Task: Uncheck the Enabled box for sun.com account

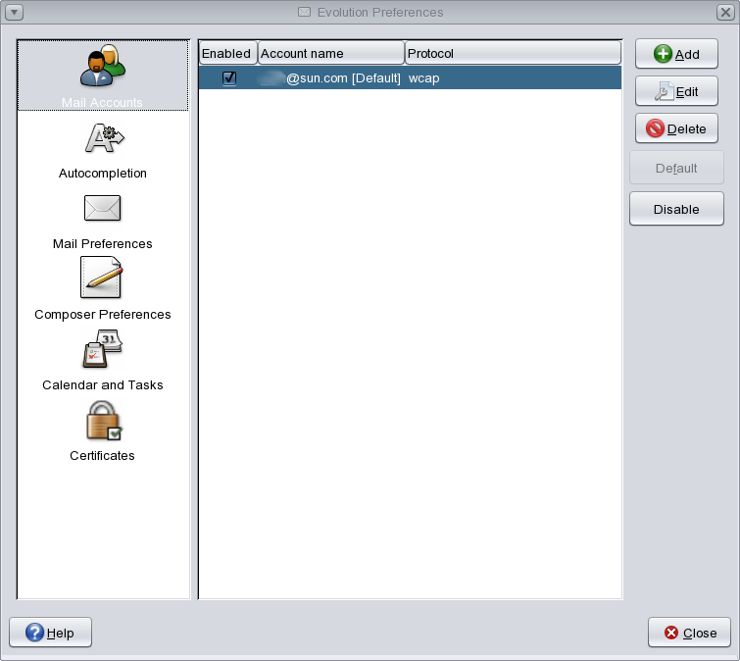Action: 229,77
